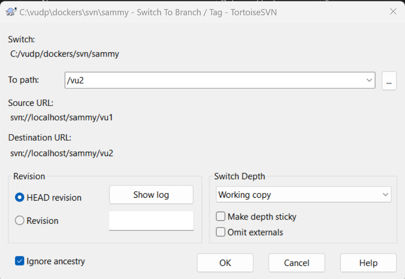Viewport: 405px width, 279px height.
Task: Expand the To path dropdown arrow
Action: (369, 80)
